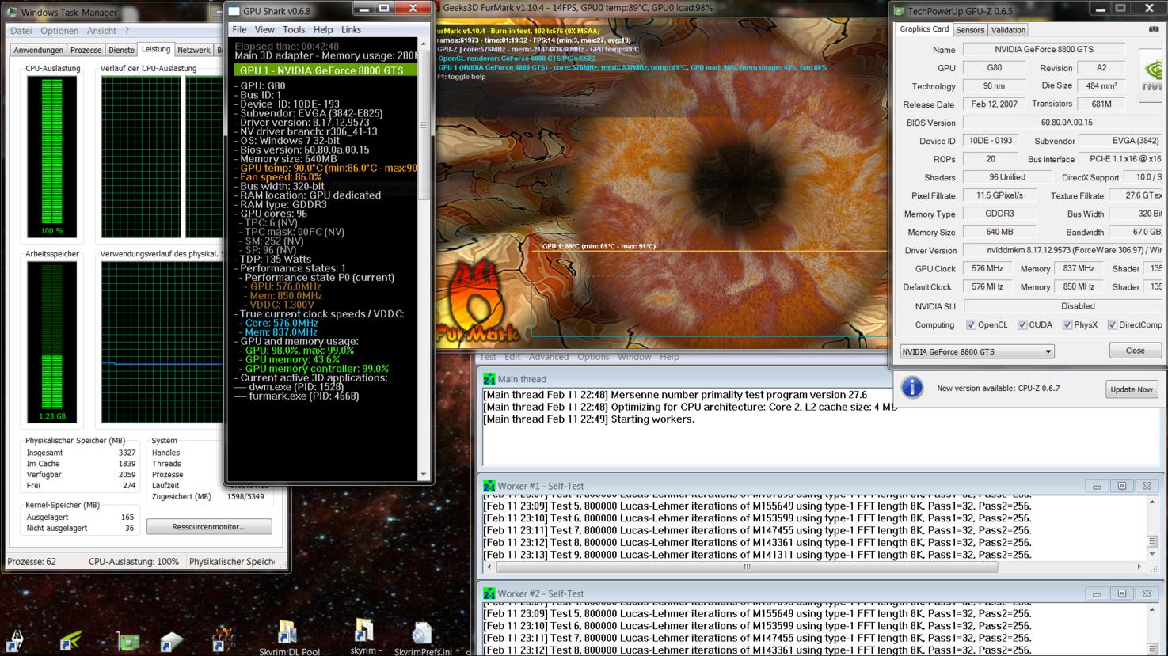Click the GPU-Z screenshot camera icon
This screenshot has height=656, width=1168.
point(1153,29)
